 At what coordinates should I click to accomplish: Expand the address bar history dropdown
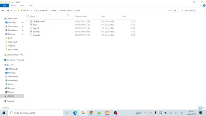click(170, 11)
